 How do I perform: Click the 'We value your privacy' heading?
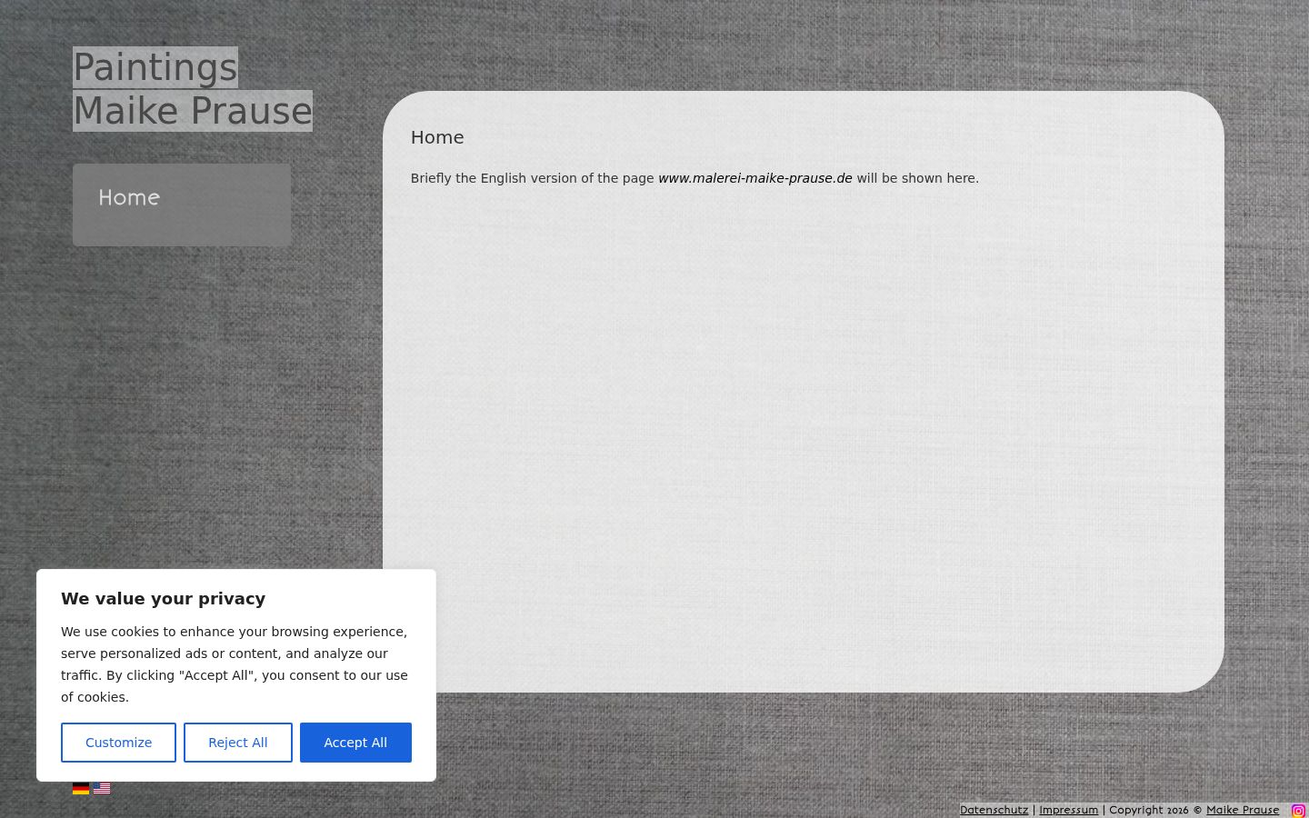(164, 598)
